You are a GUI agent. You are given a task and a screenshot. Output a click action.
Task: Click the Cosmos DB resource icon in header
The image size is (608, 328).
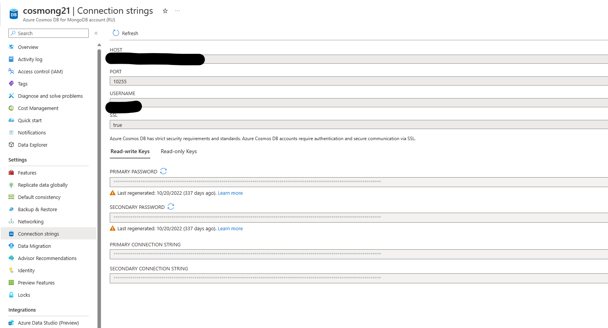point(14,15)
